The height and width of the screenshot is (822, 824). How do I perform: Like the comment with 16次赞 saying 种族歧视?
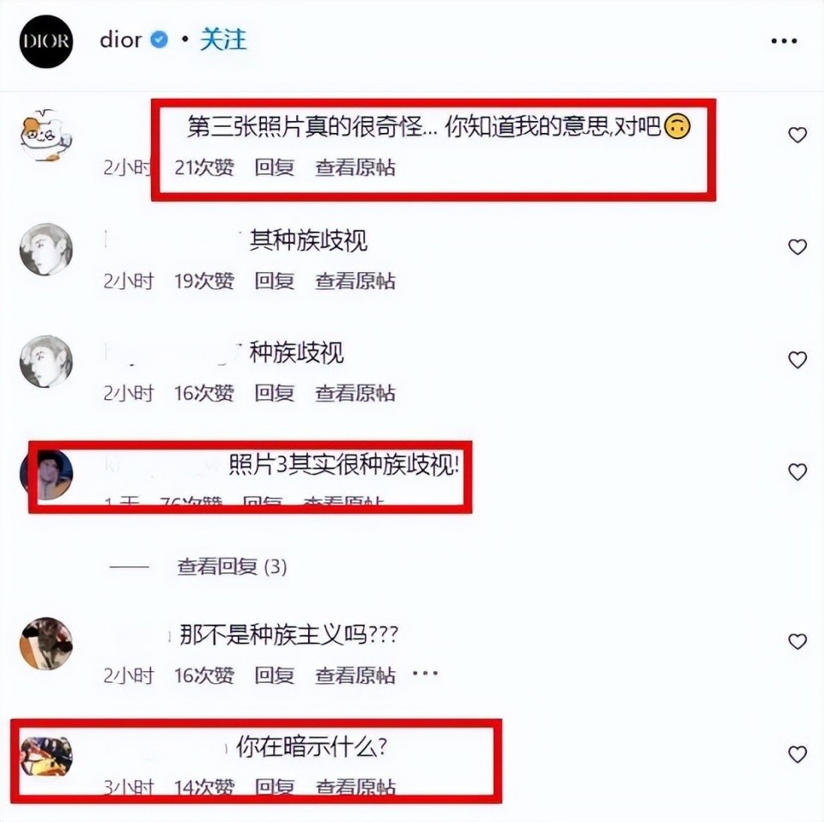pyautogui.click(x=797, y=360)
